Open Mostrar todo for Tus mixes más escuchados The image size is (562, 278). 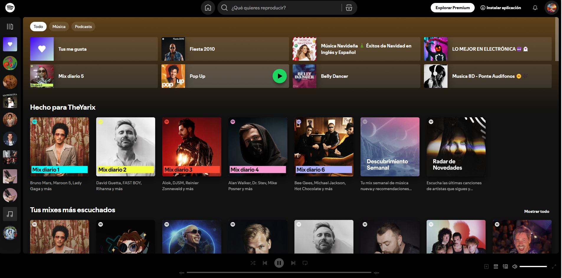coord(537,211)
